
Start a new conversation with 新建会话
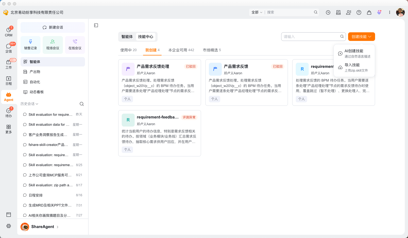53,27
